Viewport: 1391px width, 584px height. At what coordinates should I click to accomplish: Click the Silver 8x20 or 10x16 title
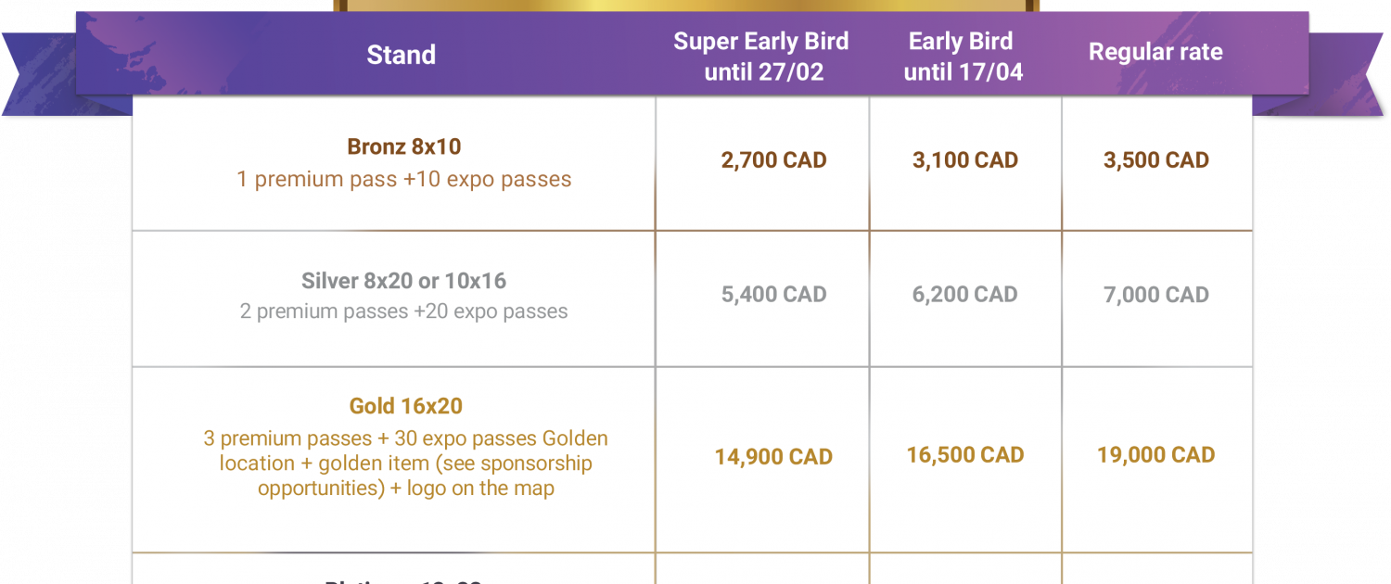click(x=404, y=281)
